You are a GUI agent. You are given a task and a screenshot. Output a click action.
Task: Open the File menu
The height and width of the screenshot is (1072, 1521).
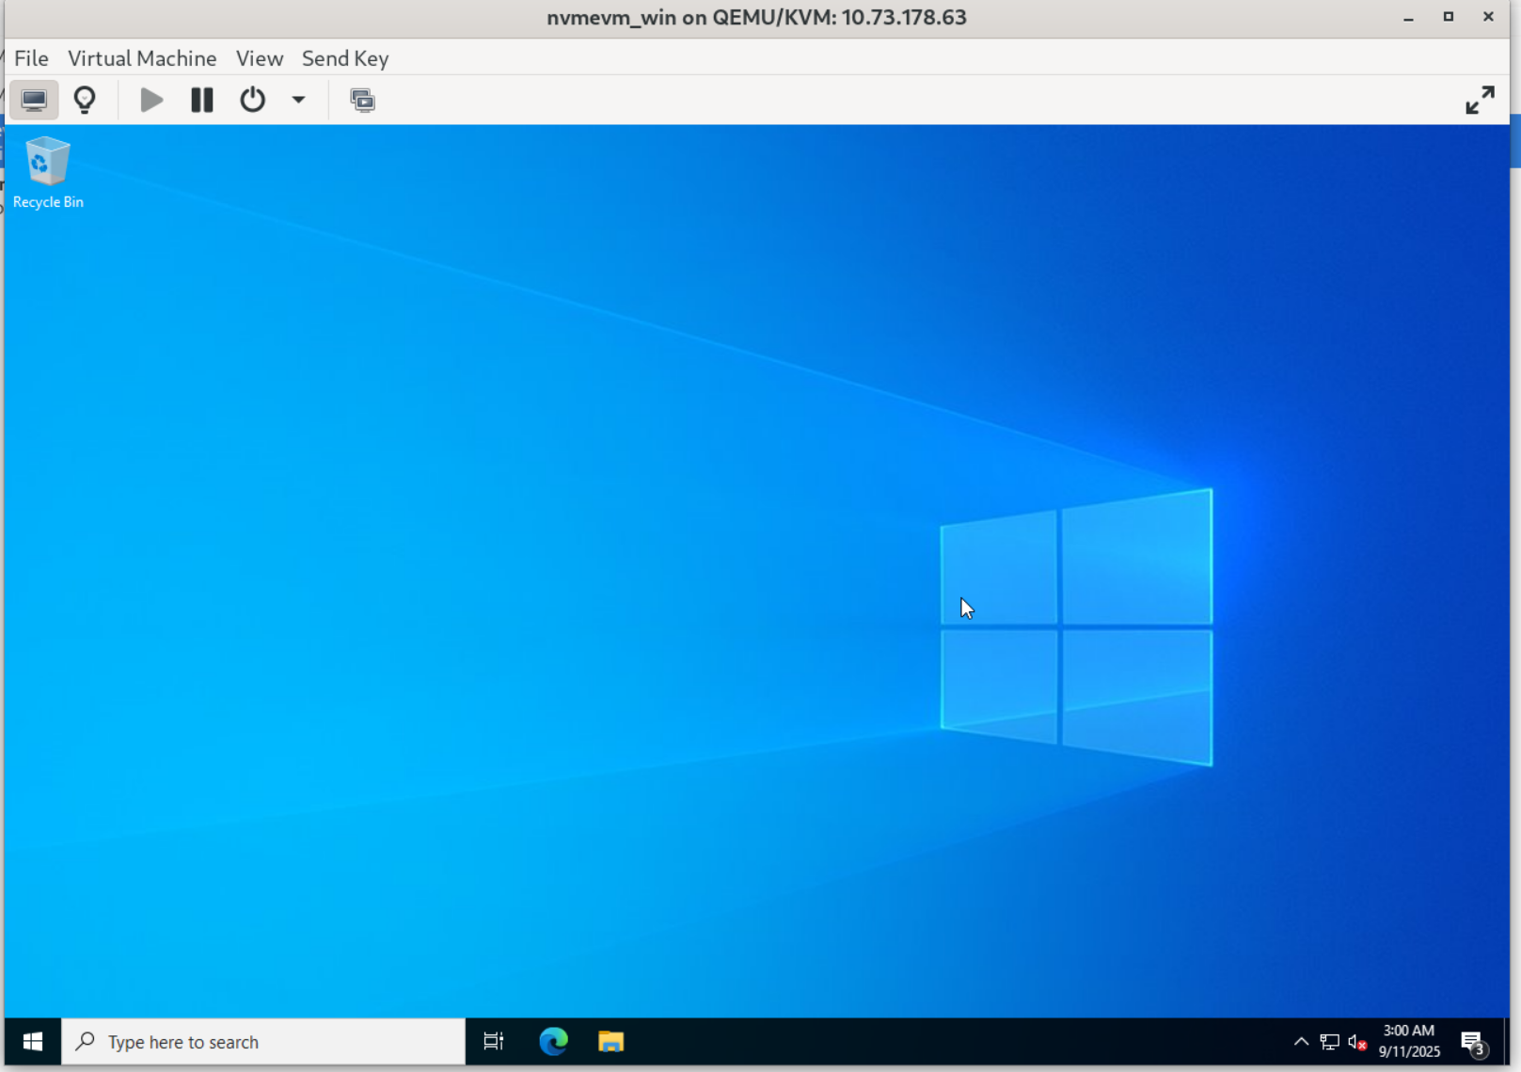click(31, 58)
